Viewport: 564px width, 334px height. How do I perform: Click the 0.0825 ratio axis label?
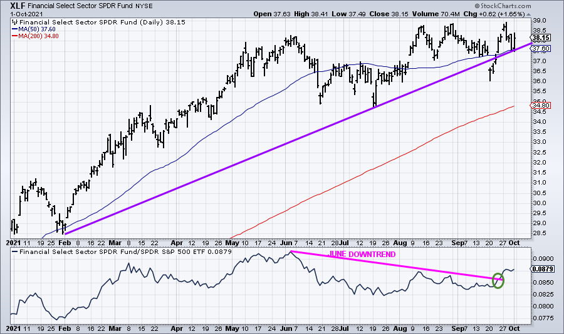click(543, 295)
